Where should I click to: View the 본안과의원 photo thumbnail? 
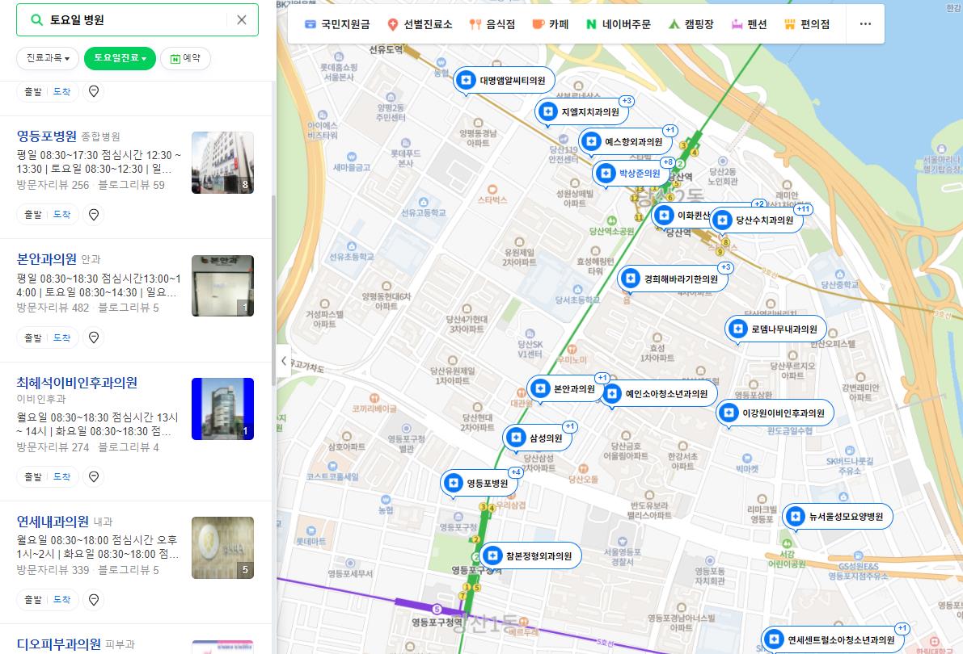[223, 286]
